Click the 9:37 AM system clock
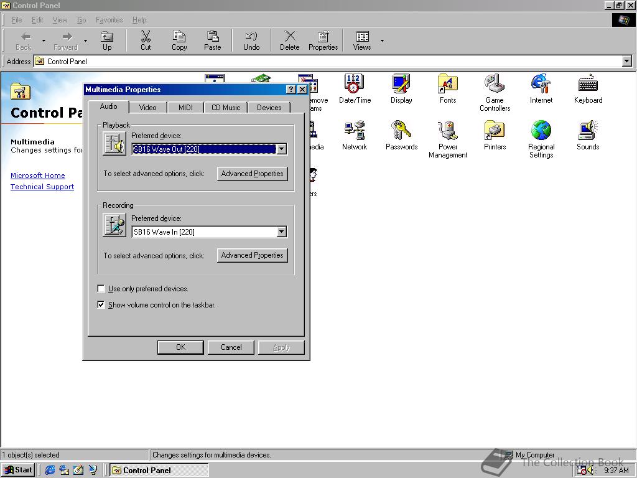 pos(616,471)
